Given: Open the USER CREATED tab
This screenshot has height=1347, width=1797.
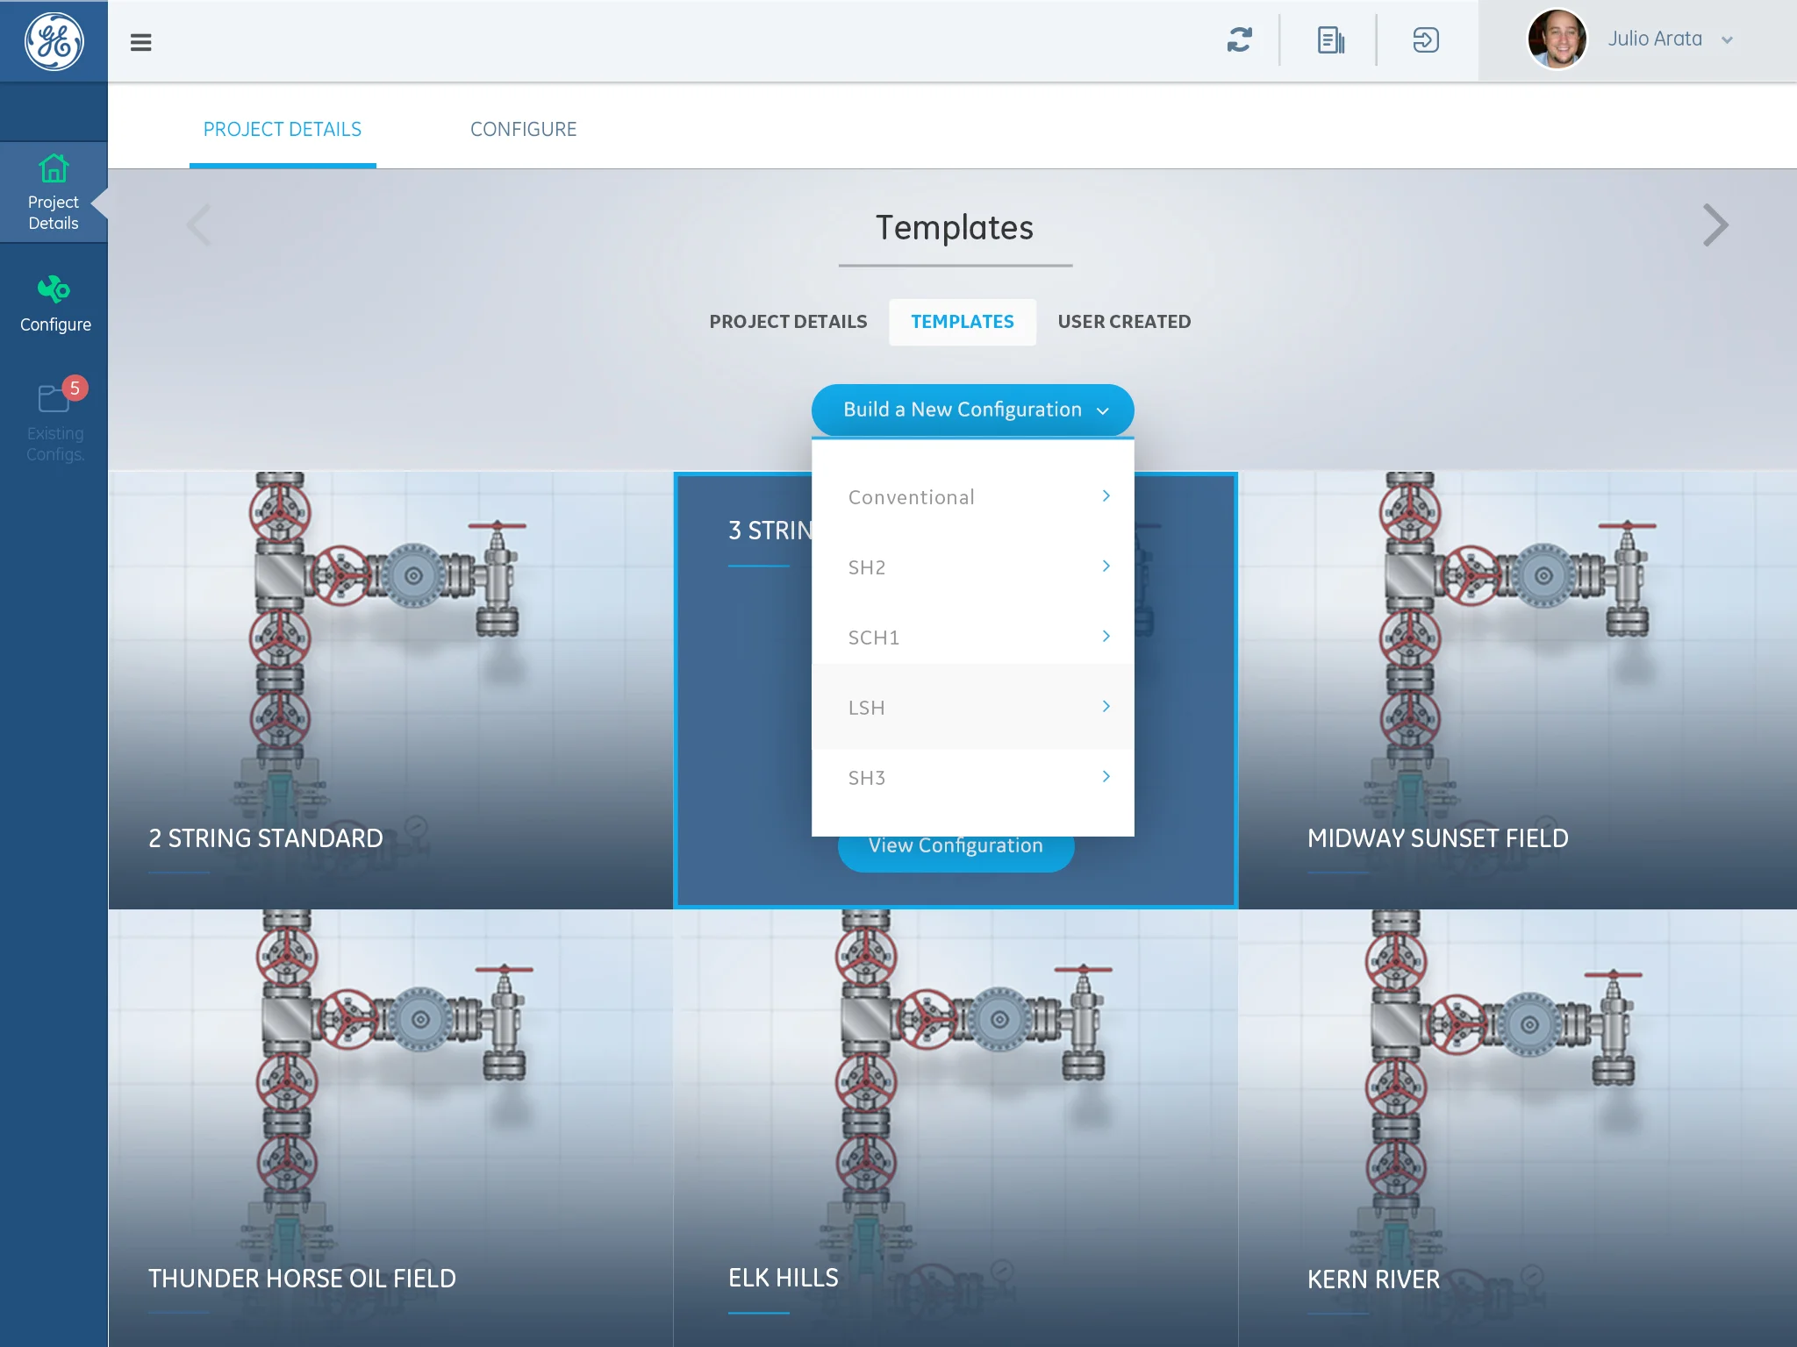Looking at the screenshot, I should (1124, 322).
